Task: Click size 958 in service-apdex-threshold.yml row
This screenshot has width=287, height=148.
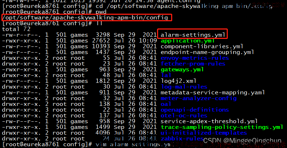Action: click(x=105, y=121)
